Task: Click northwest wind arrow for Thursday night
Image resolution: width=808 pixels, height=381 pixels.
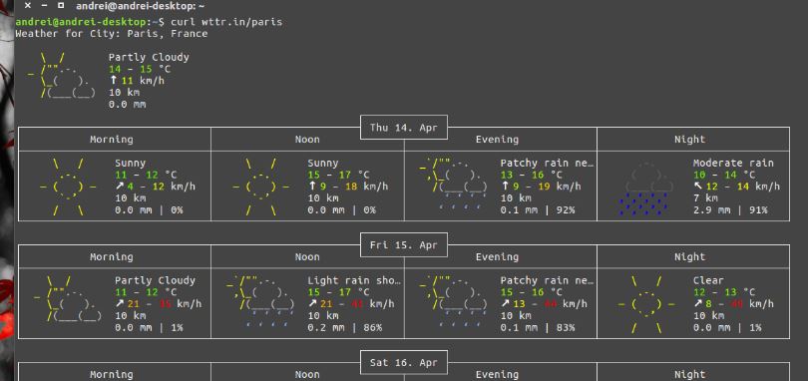Action: pyautogui.click(x=697, y=187)
